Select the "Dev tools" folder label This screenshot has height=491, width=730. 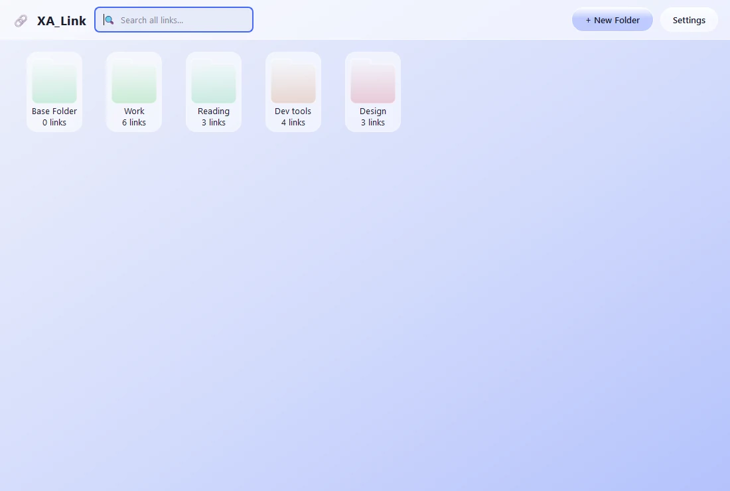(x=293, y=111)
